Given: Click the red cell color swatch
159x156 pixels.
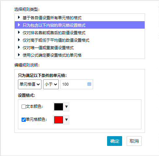Looking at the screenshot, I should pyautogui.click(x=58, y=120).
